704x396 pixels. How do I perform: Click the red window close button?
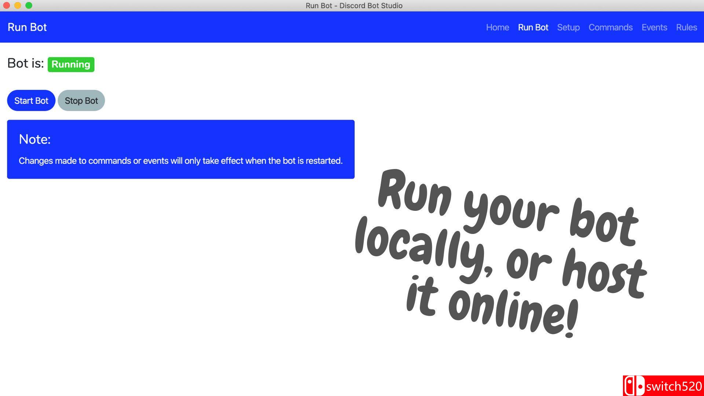click(x=7, y=5)
